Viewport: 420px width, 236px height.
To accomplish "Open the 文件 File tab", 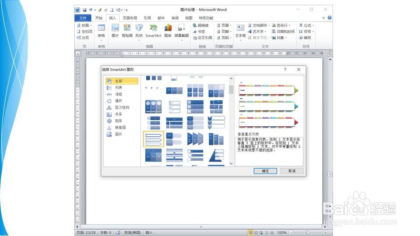I will point(83,18).
